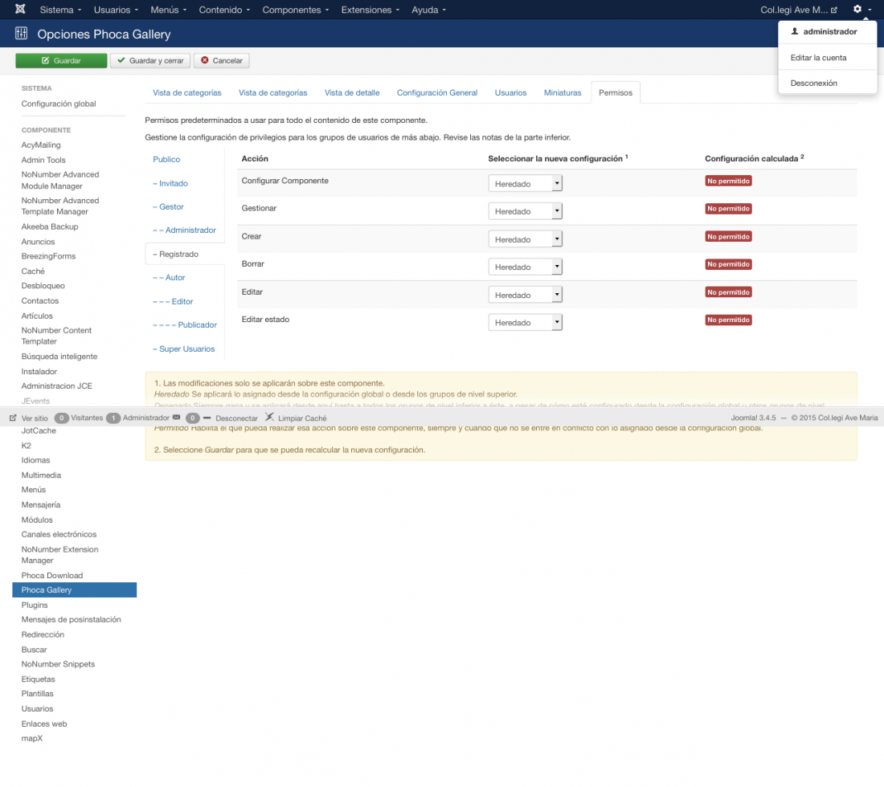Click Desconectar in the status bar
Image resolution: width=884 pixels, height=787 pixels.
tap(236, 418)
